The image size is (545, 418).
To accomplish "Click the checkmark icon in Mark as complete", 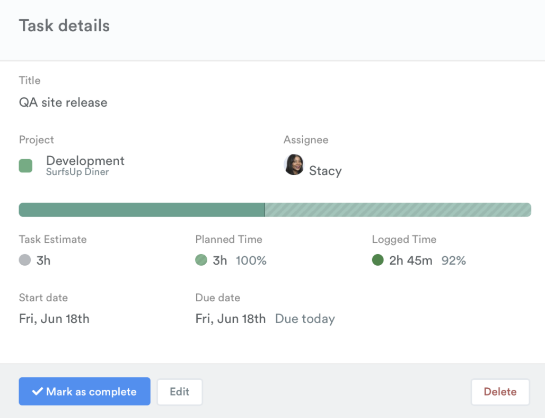I will [37, 391].
